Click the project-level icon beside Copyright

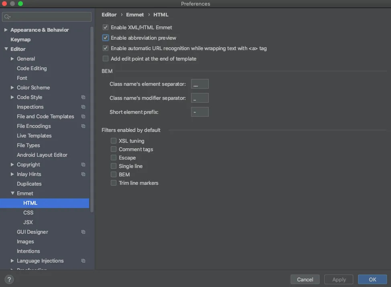(83, 165)
